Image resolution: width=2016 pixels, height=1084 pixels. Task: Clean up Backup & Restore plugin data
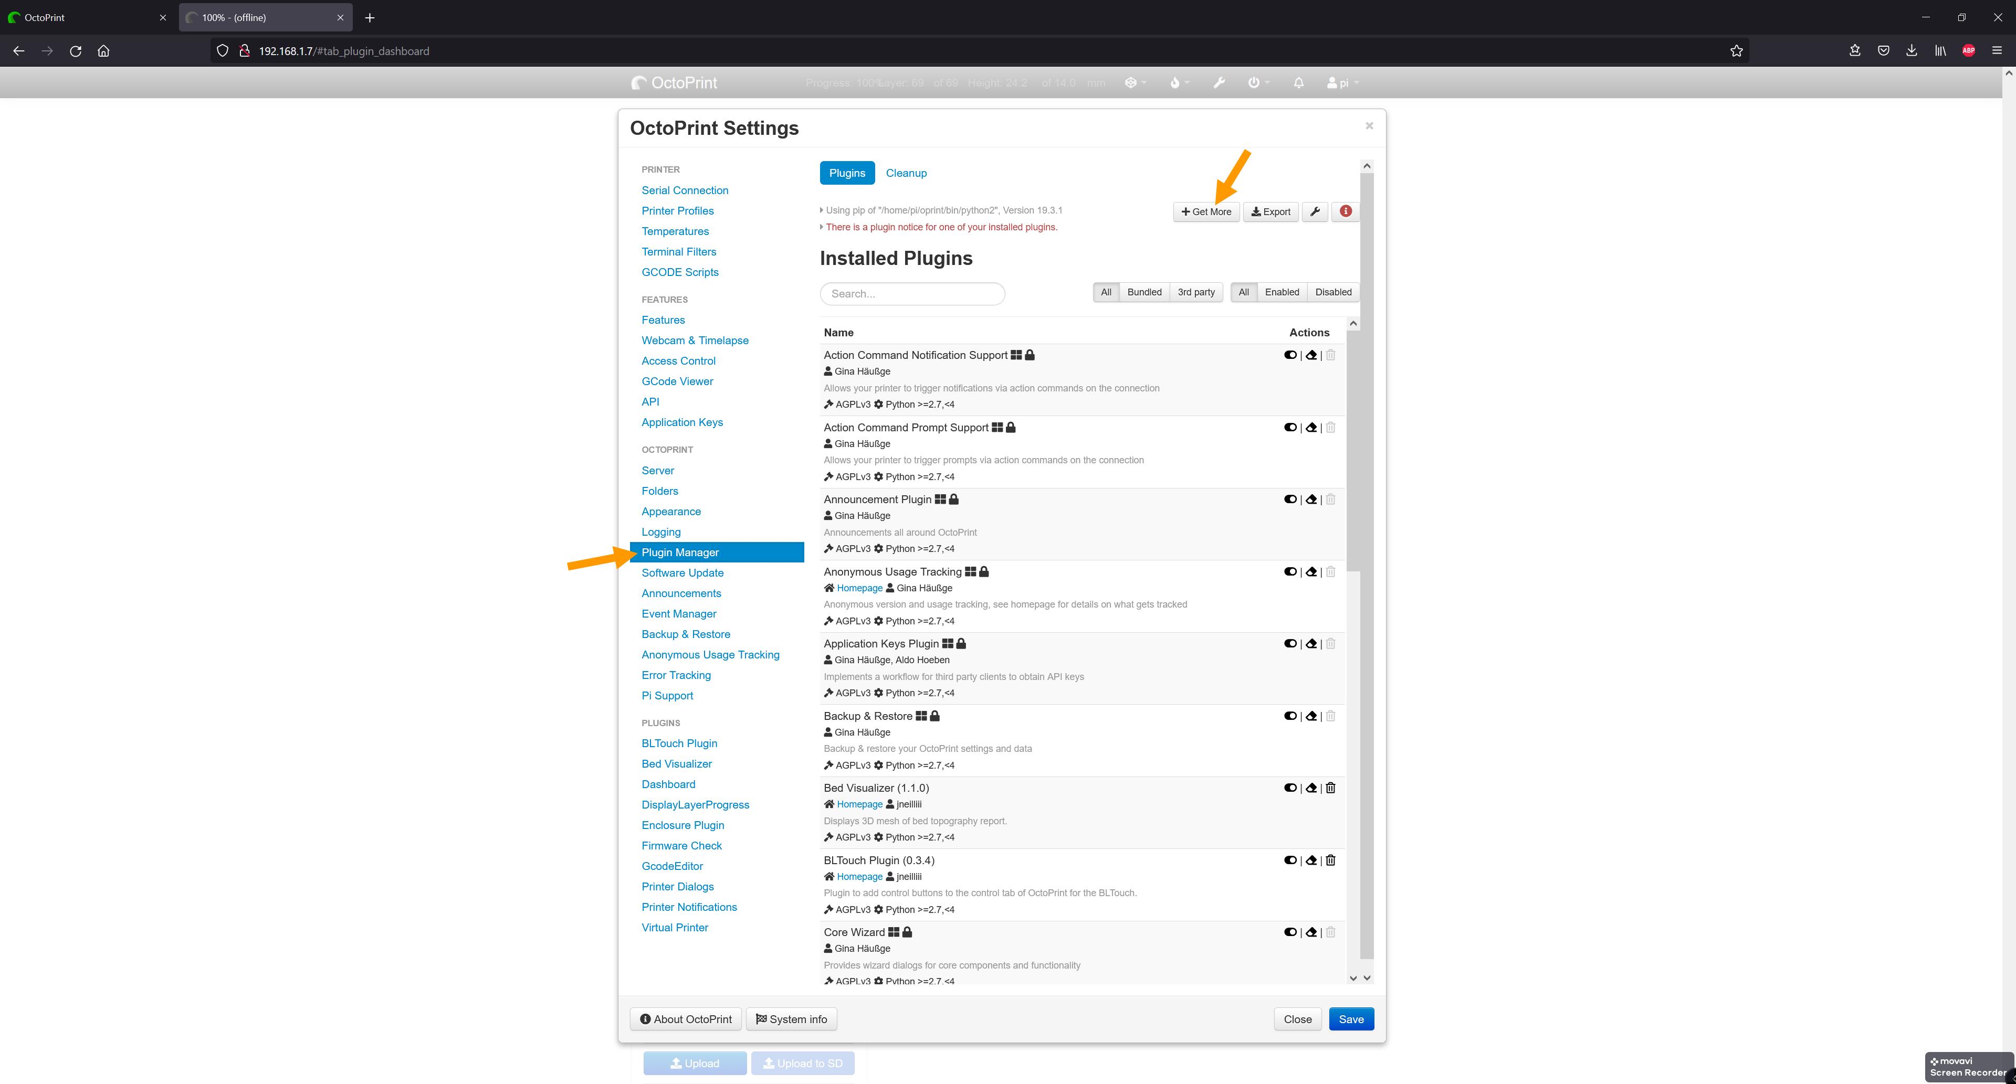tap(1311, 716)
